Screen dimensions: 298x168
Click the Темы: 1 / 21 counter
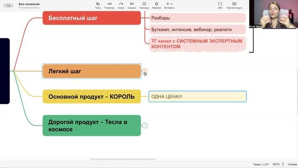click(x=261, y=164)
